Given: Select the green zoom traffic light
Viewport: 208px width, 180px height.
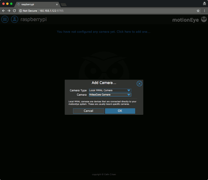Looking at the screenshot, I should [x=11, y=3].
